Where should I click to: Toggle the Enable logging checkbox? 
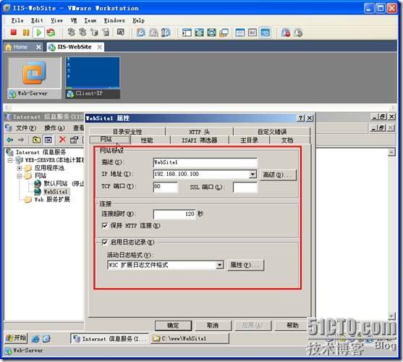[105, 242]
